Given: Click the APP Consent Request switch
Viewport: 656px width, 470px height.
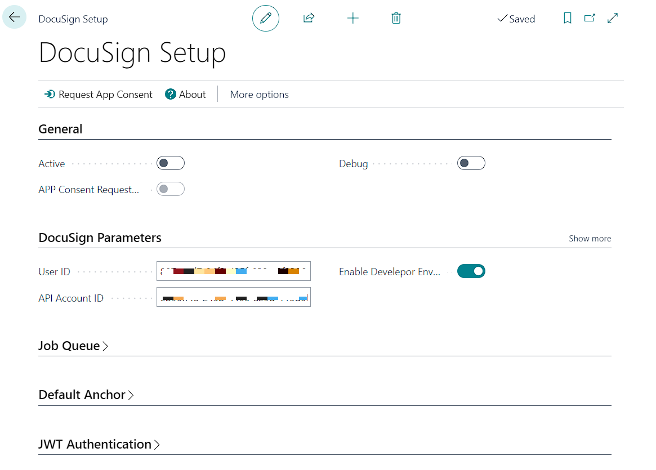Looking at the screenshot, I should [x=171, y=189].
